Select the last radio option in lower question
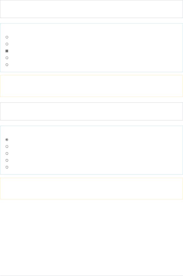Image resolution: width=183 pixels, height=276 pixels. 7,167
